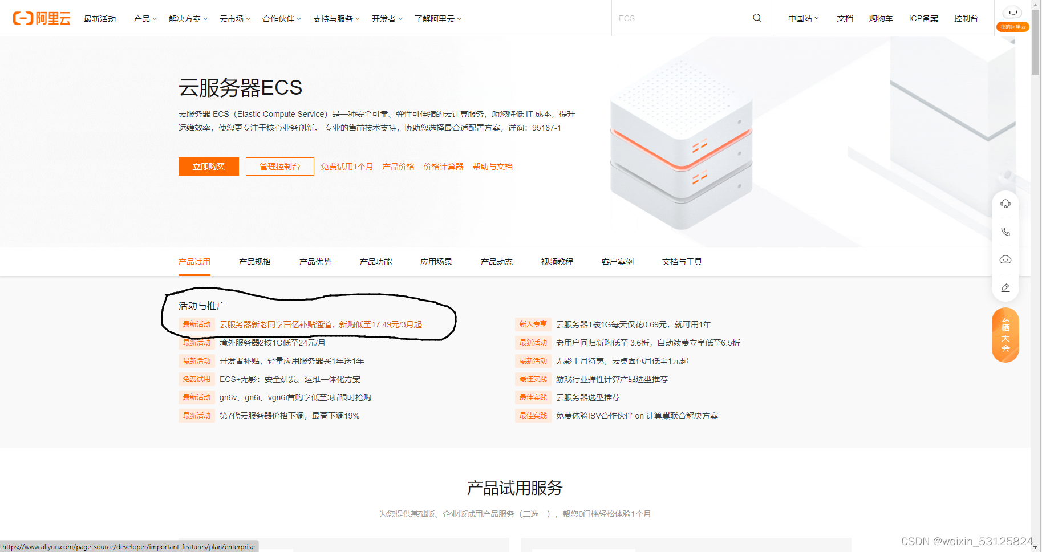Open the 价格计算器 link

[x=443, y=167]
